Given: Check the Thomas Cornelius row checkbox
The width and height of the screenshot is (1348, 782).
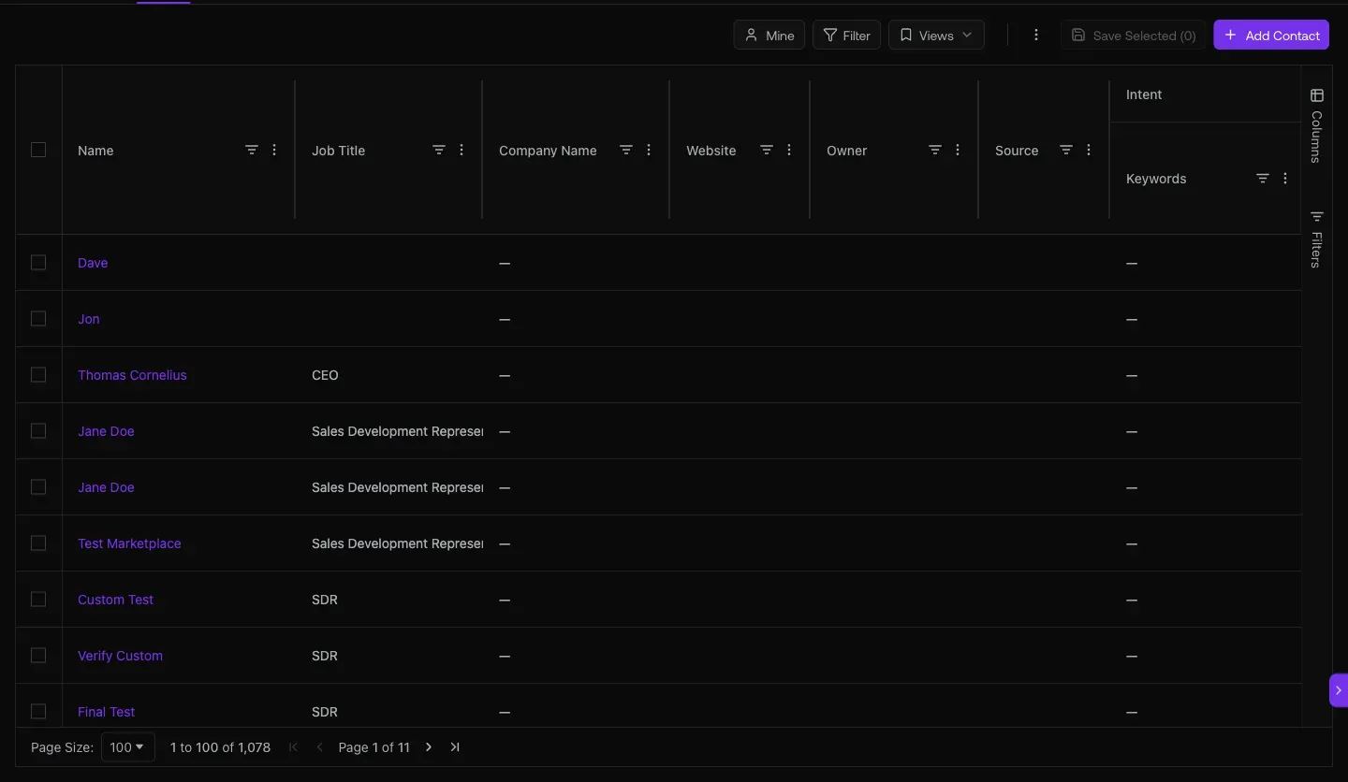Looking at the screenshot, I should 38,374.
